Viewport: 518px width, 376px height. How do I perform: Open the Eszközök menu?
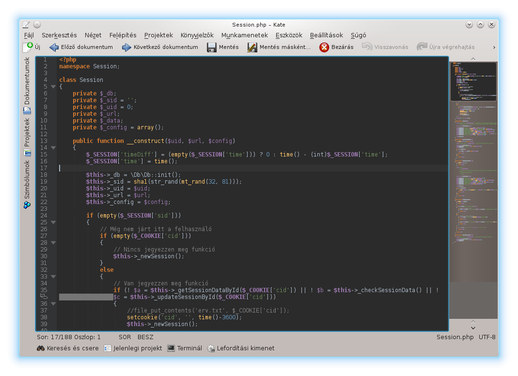click(289, 35)
